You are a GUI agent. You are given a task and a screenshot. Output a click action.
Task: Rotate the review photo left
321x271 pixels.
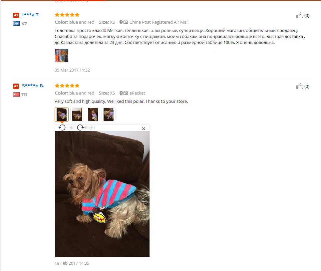62,128
